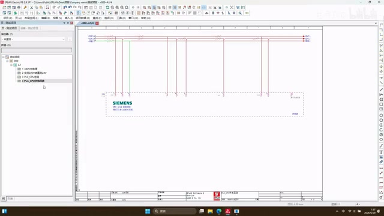Click the SIEMENS logo in the schematic
This screenshot has width=384, height=216.
122,103
